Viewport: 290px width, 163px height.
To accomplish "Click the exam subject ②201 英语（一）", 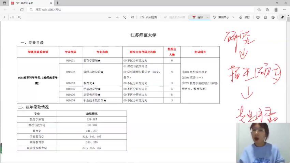I will 192,78.
